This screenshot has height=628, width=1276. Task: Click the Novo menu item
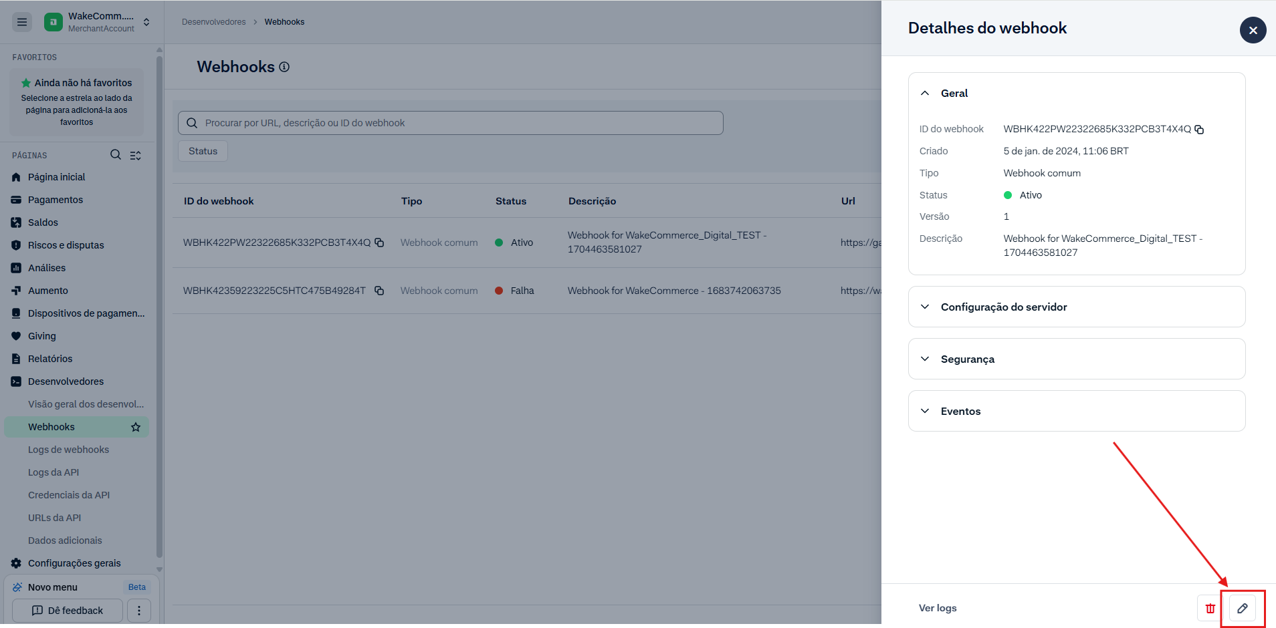click(53, 587)
